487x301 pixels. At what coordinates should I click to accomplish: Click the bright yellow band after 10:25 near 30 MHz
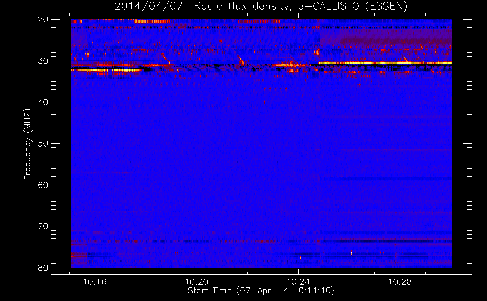click(386, 63)
